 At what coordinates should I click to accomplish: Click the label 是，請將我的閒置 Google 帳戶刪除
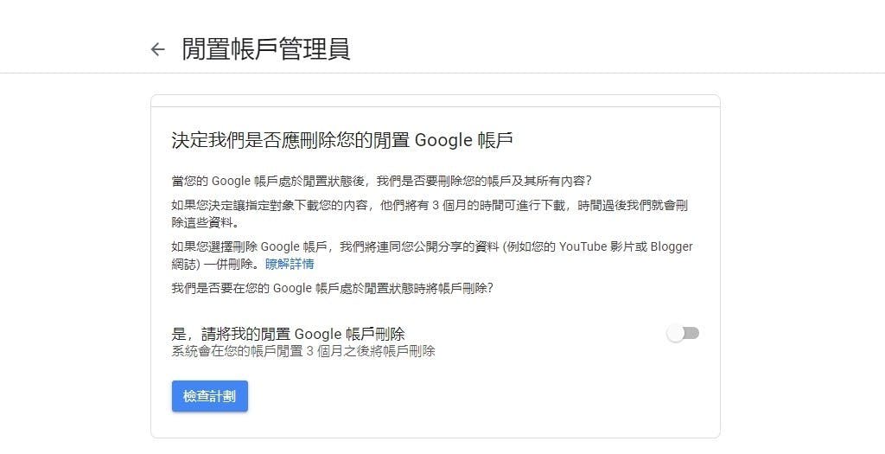tap(289, 334)
